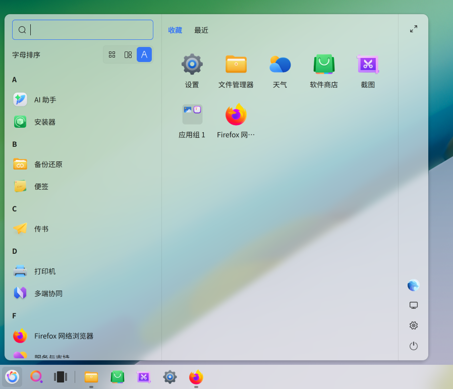Image resolution: width=453 pixels, height=389 pixels.
Task: Expand launcher to fullscreen mode
Action: (x=414, y=29)
